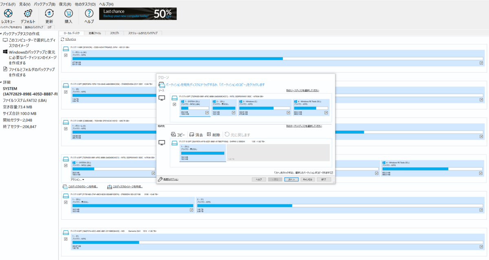The image size is (489, 260).
Task: Click the ヘルプ button in clone dialog
Action: (x=259, y=179)
